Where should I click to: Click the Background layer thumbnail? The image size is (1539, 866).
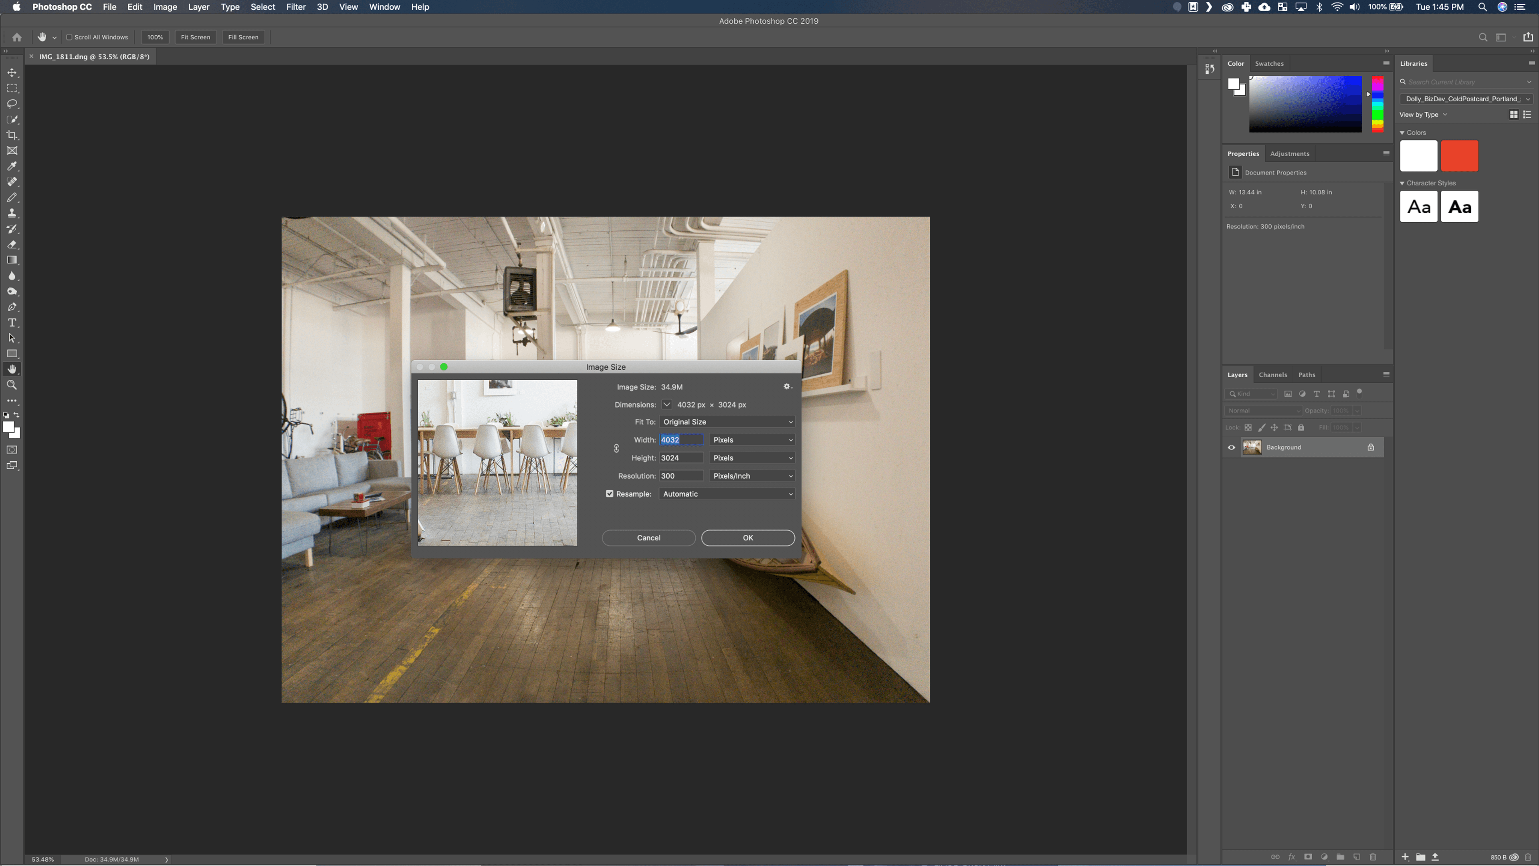pos(1252,447)
